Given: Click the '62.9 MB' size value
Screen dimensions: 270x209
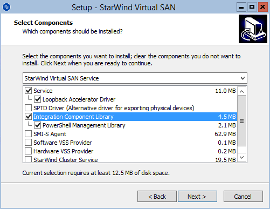Looking at the screenshot, I should [225, 134].
